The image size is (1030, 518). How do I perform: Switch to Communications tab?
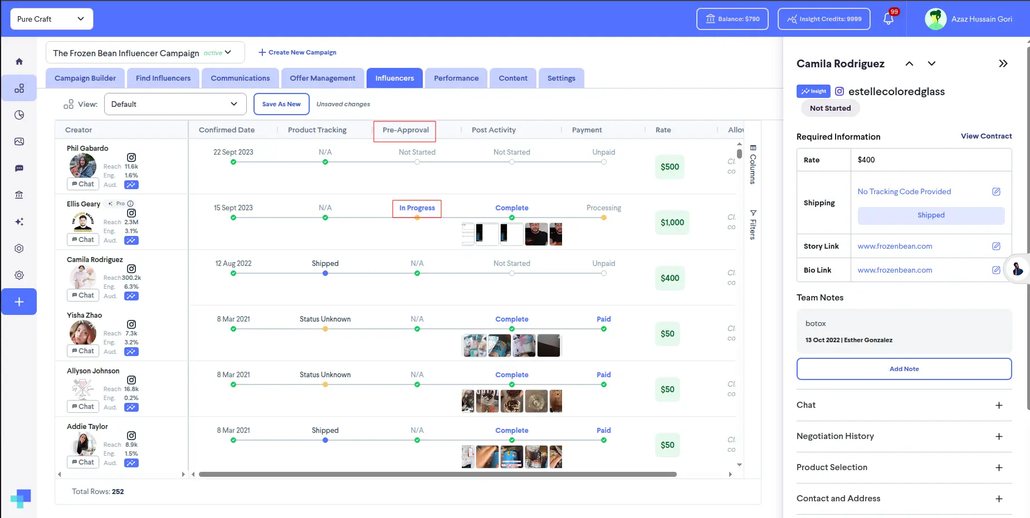coord(240,78)
